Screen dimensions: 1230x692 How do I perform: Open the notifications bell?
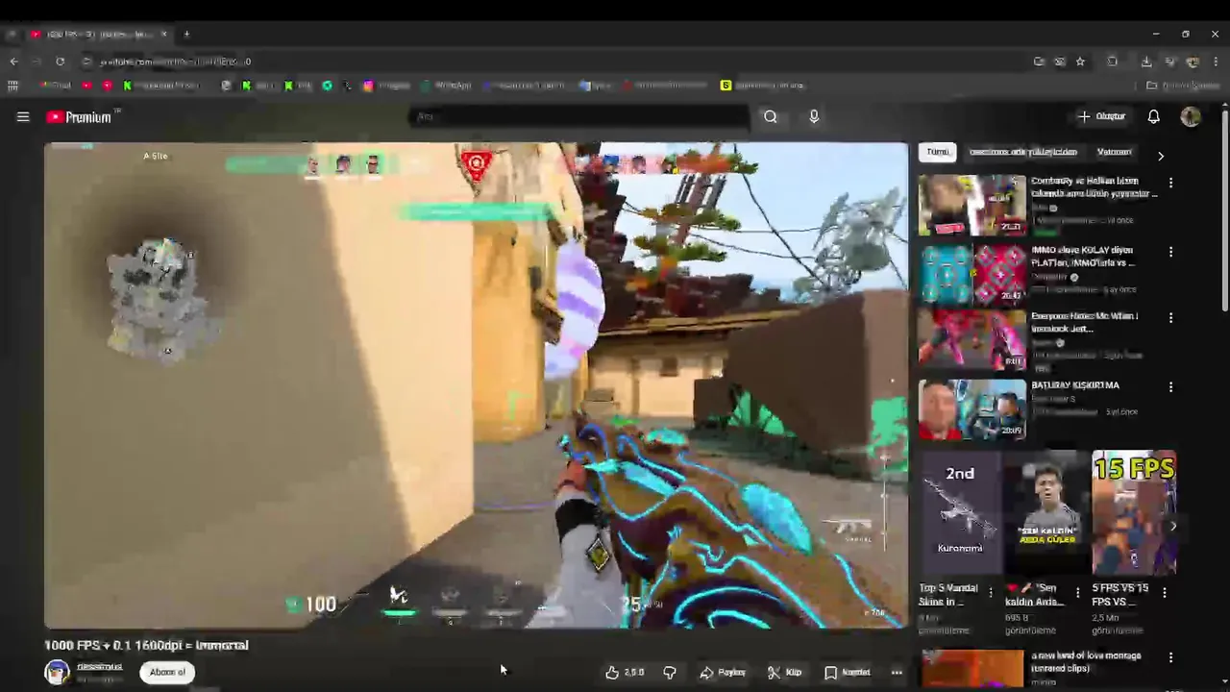pos(1153,116)
